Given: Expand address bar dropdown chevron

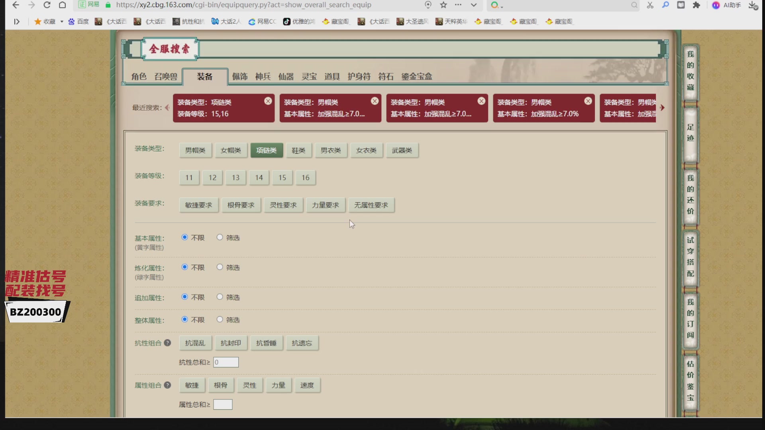Looking at the screenshot, I should coord(474,5).
